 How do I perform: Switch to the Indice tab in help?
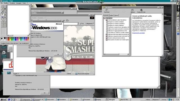[x=111, y=15]
